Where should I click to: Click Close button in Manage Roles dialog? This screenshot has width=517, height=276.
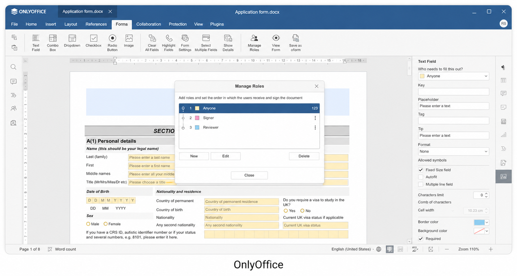click(x=249, y=175)
